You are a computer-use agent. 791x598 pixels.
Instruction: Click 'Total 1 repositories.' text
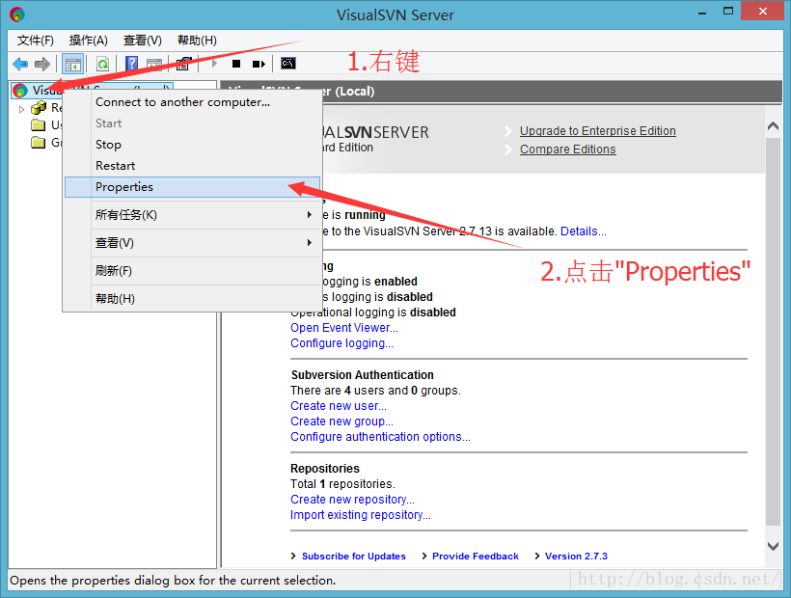tap(342, 484)
